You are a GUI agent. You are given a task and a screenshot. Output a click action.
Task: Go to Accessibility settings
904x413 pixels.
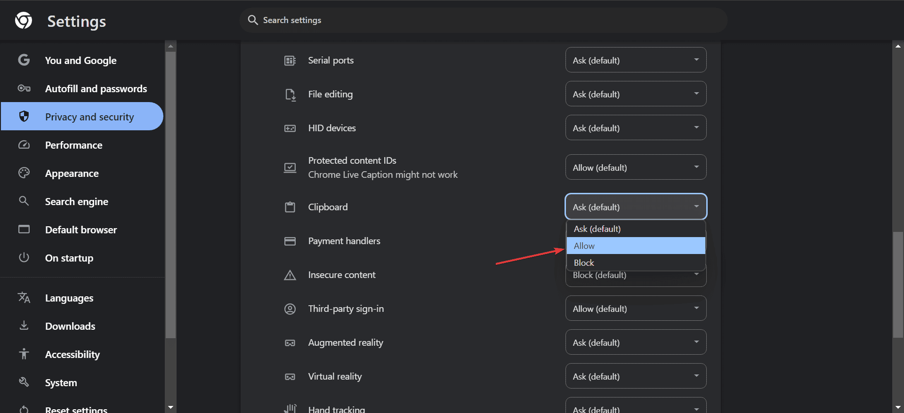coord(82,354)
